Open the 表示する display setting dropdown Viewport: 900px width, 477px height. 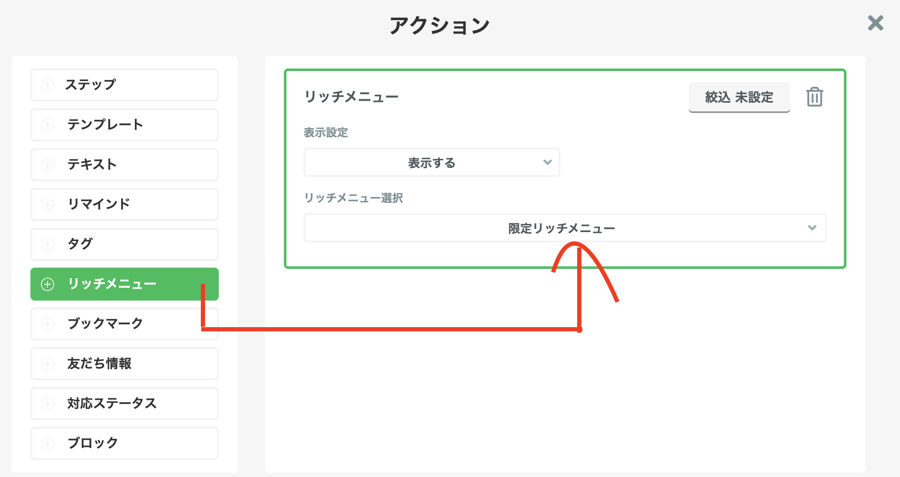[432, 163]
